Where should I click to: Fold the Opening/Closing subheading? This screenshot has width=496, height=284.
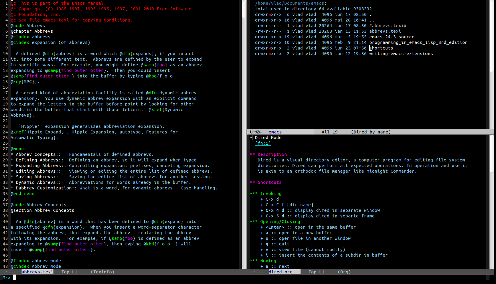(x=275, y=222)
